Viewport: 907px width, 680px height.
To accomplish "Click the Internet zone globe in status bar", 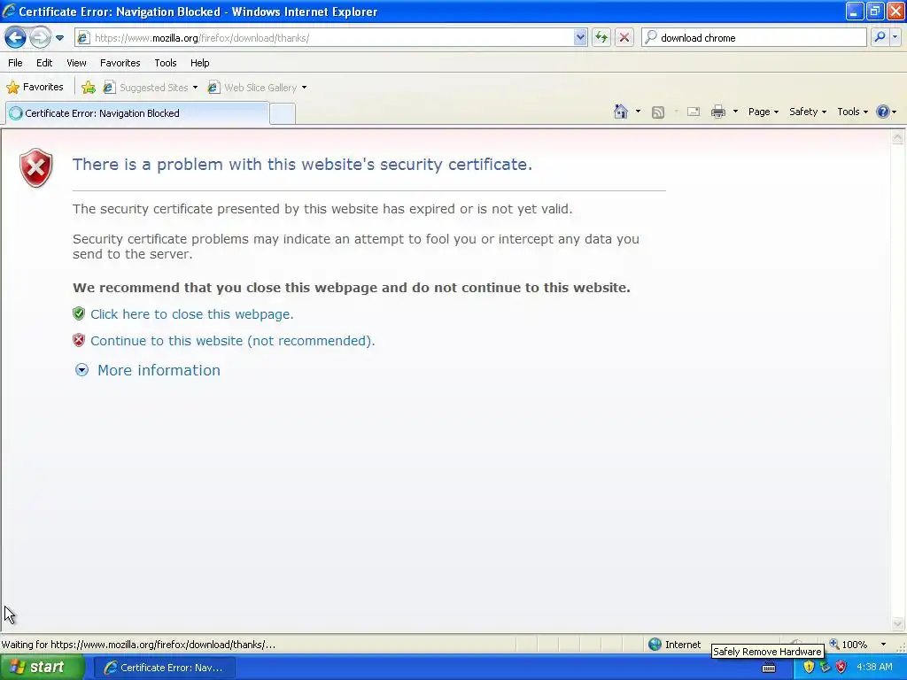I will [655, 645].
